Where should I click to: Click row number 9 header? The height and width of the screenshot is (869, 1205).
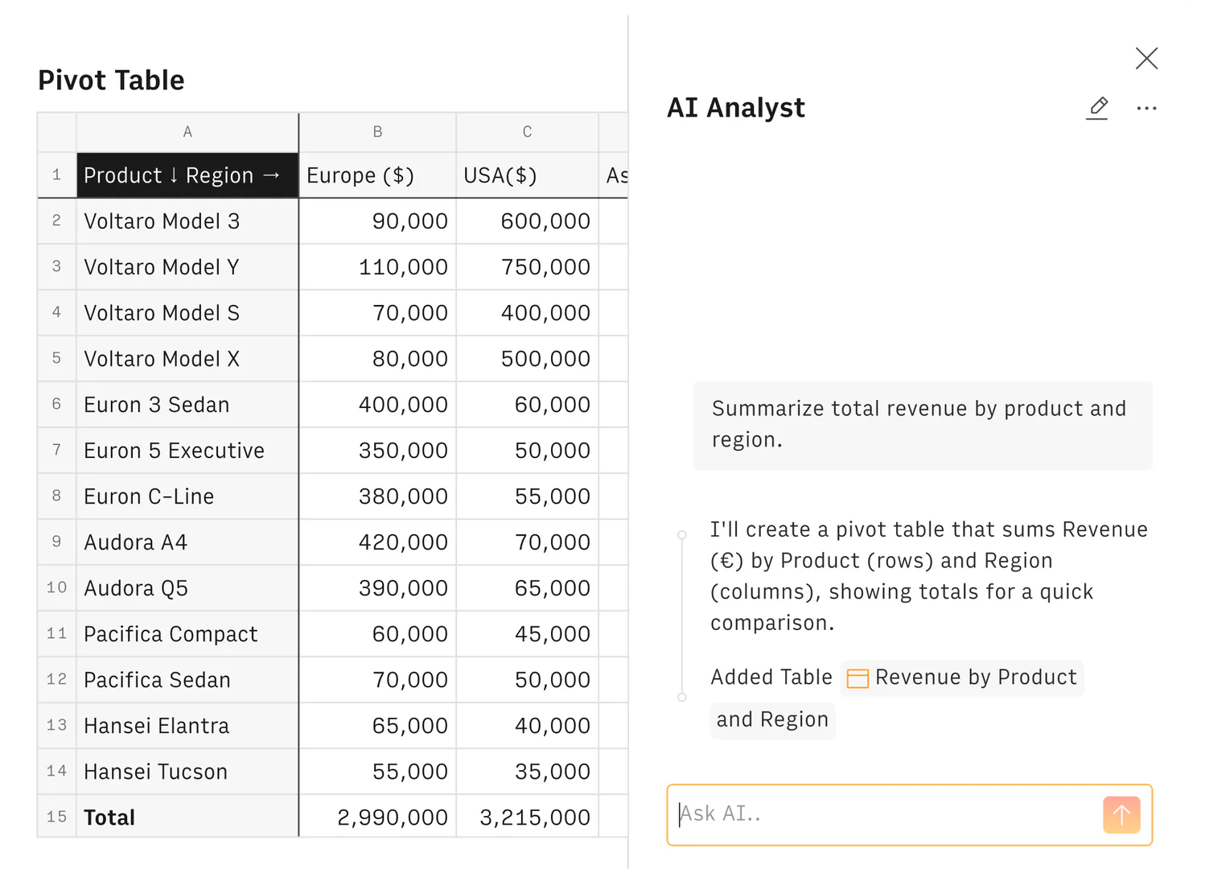[56, 542]
